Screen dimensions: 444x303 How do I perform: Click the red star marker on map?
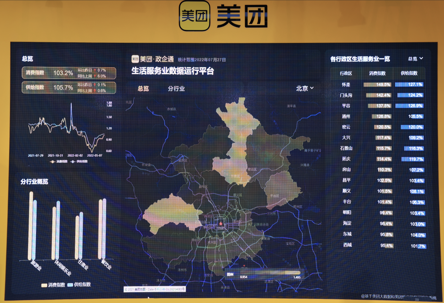pyautogui.click(x=221, y=223)
